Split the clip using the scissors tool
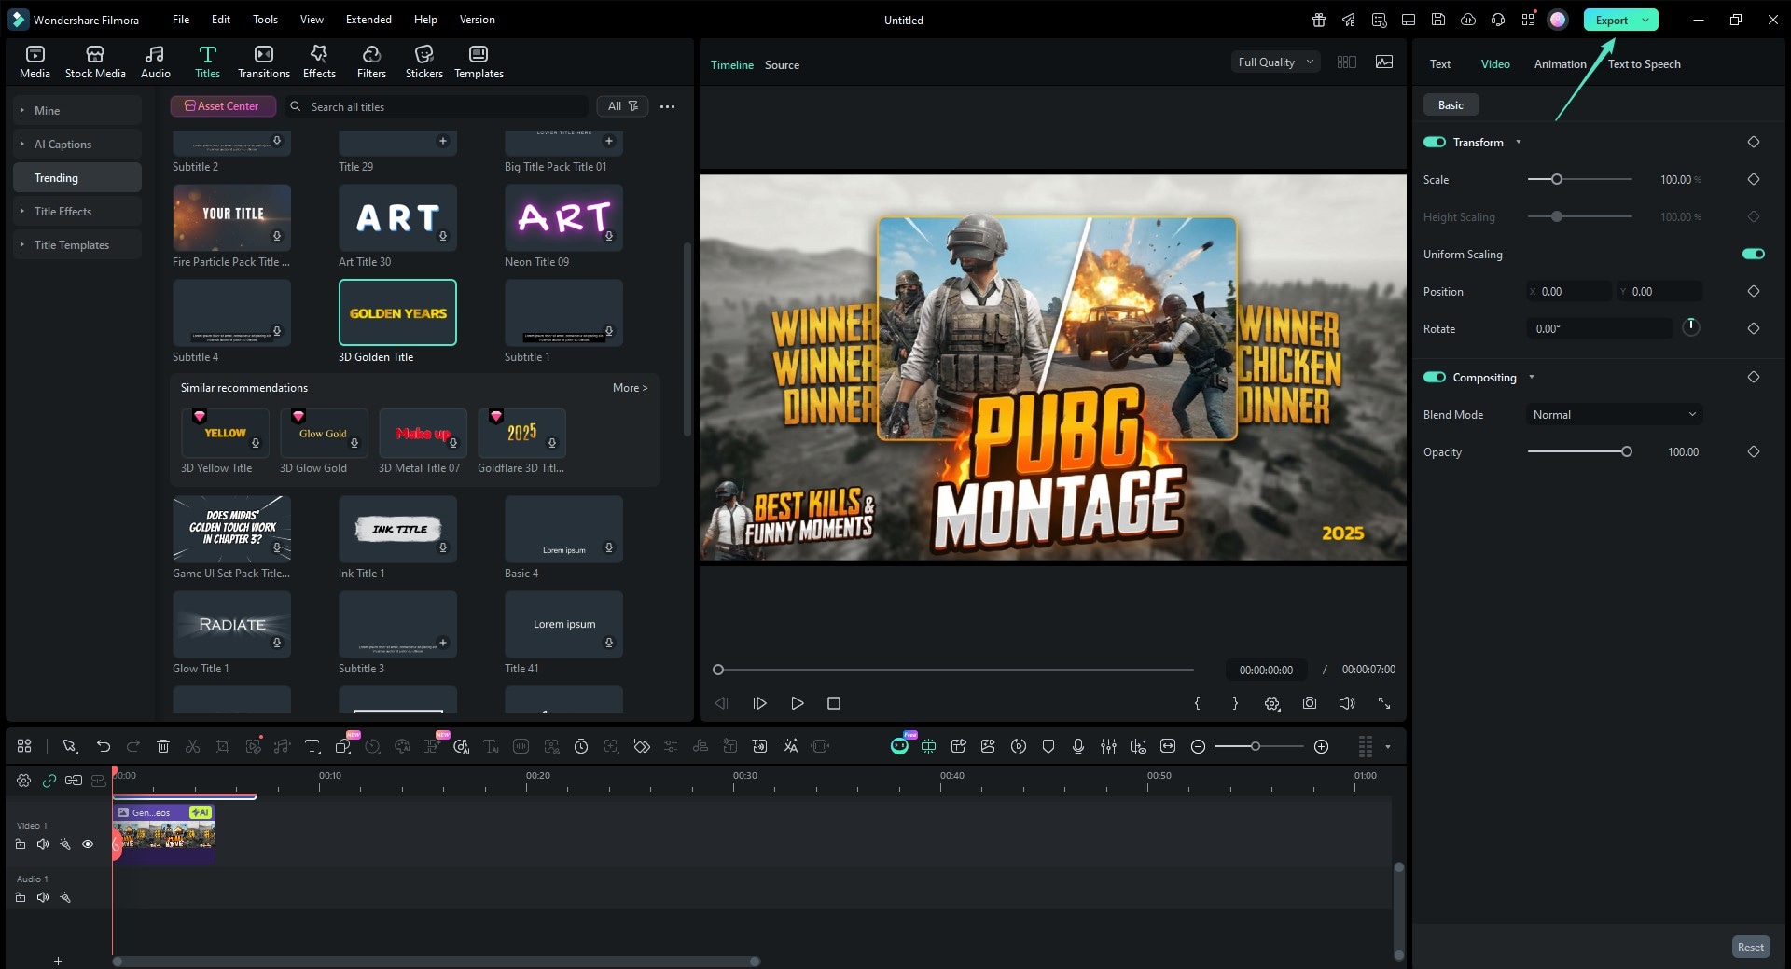The height and width of the screenshot is (969, 1791). click(192, 746)
